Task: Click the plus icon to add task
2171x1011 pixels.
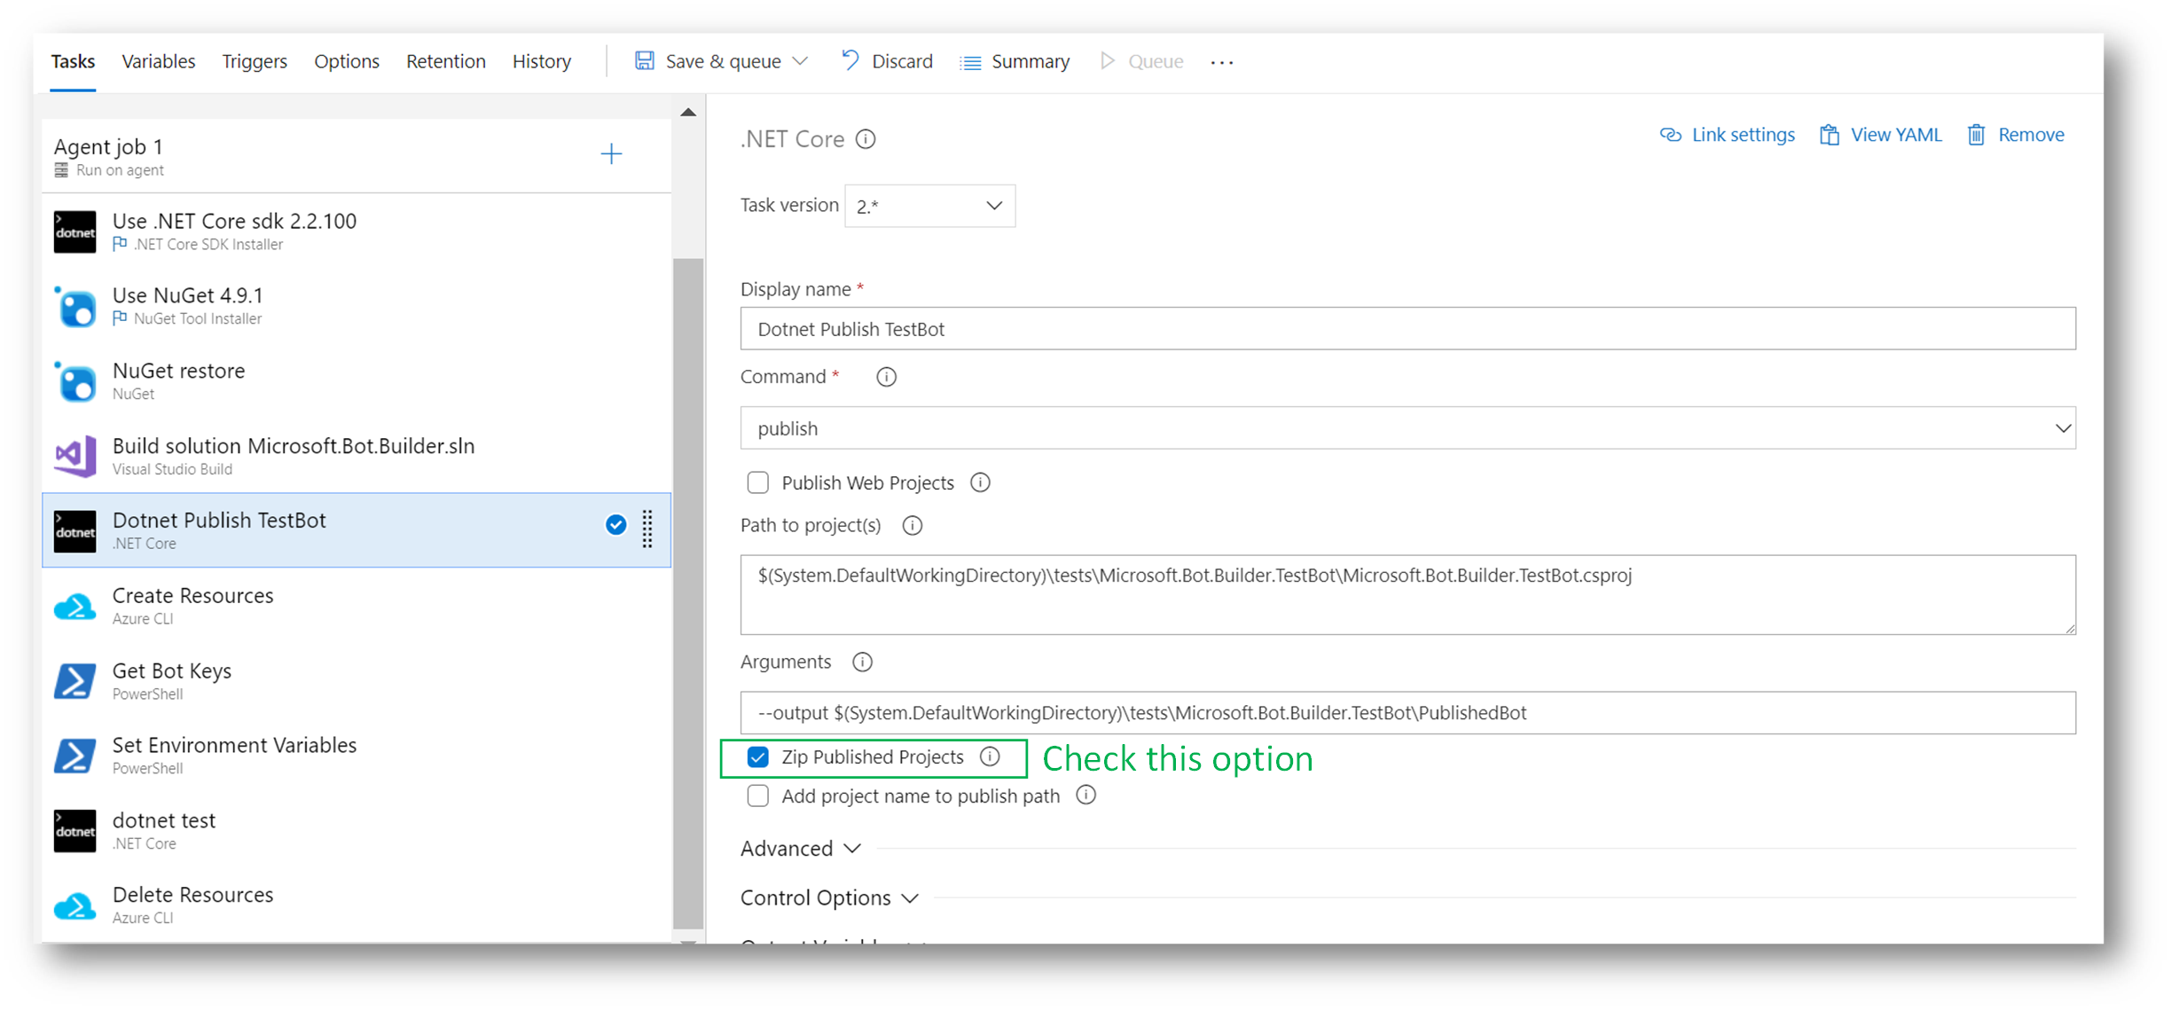Action: (611, 154)
